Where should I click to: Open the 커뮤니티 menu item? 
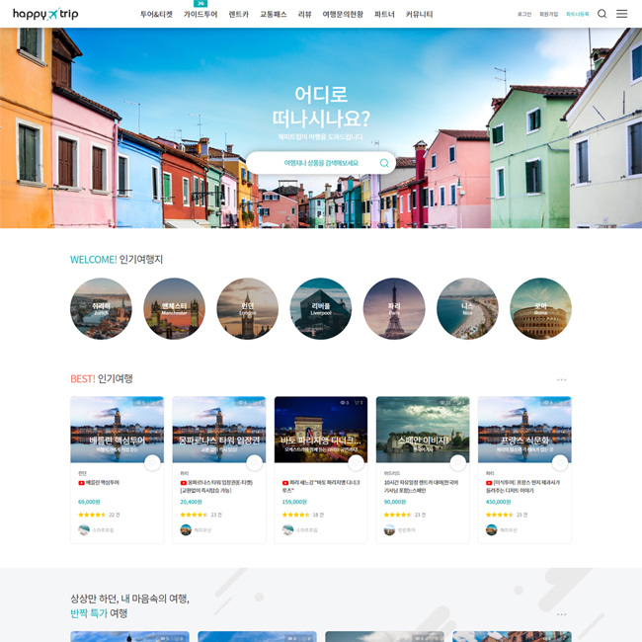coord(419,15)
